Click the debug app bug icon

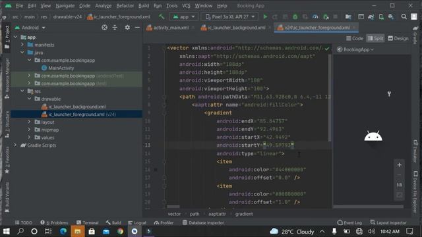tap(295, 16)
